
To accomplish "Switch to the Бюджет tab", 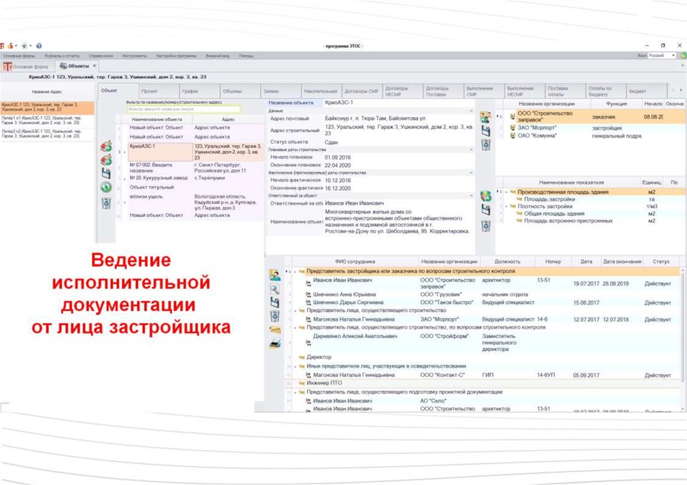I will coord(646,91).
